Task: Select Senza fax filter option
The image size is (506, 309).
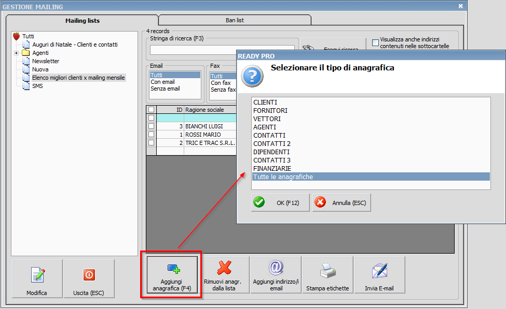Action: coord(223,90)
